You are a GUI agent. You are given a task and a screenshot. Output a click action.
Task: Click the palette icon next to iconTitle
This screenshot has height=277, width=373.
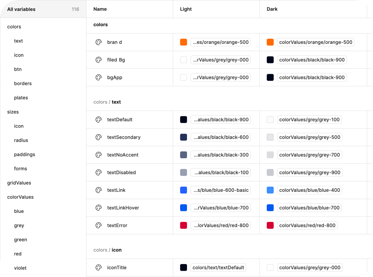point(98,267)
